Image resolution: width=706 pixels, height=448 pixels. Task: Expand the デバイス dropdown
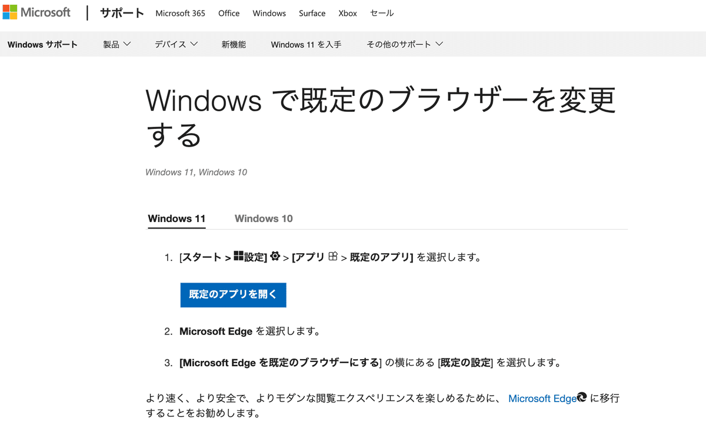click(176, 44)
